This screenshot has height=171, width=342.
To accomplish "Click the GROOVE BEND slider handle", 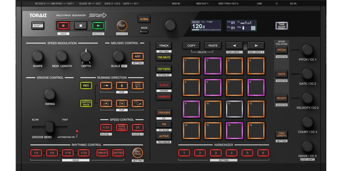I will 50,127.
